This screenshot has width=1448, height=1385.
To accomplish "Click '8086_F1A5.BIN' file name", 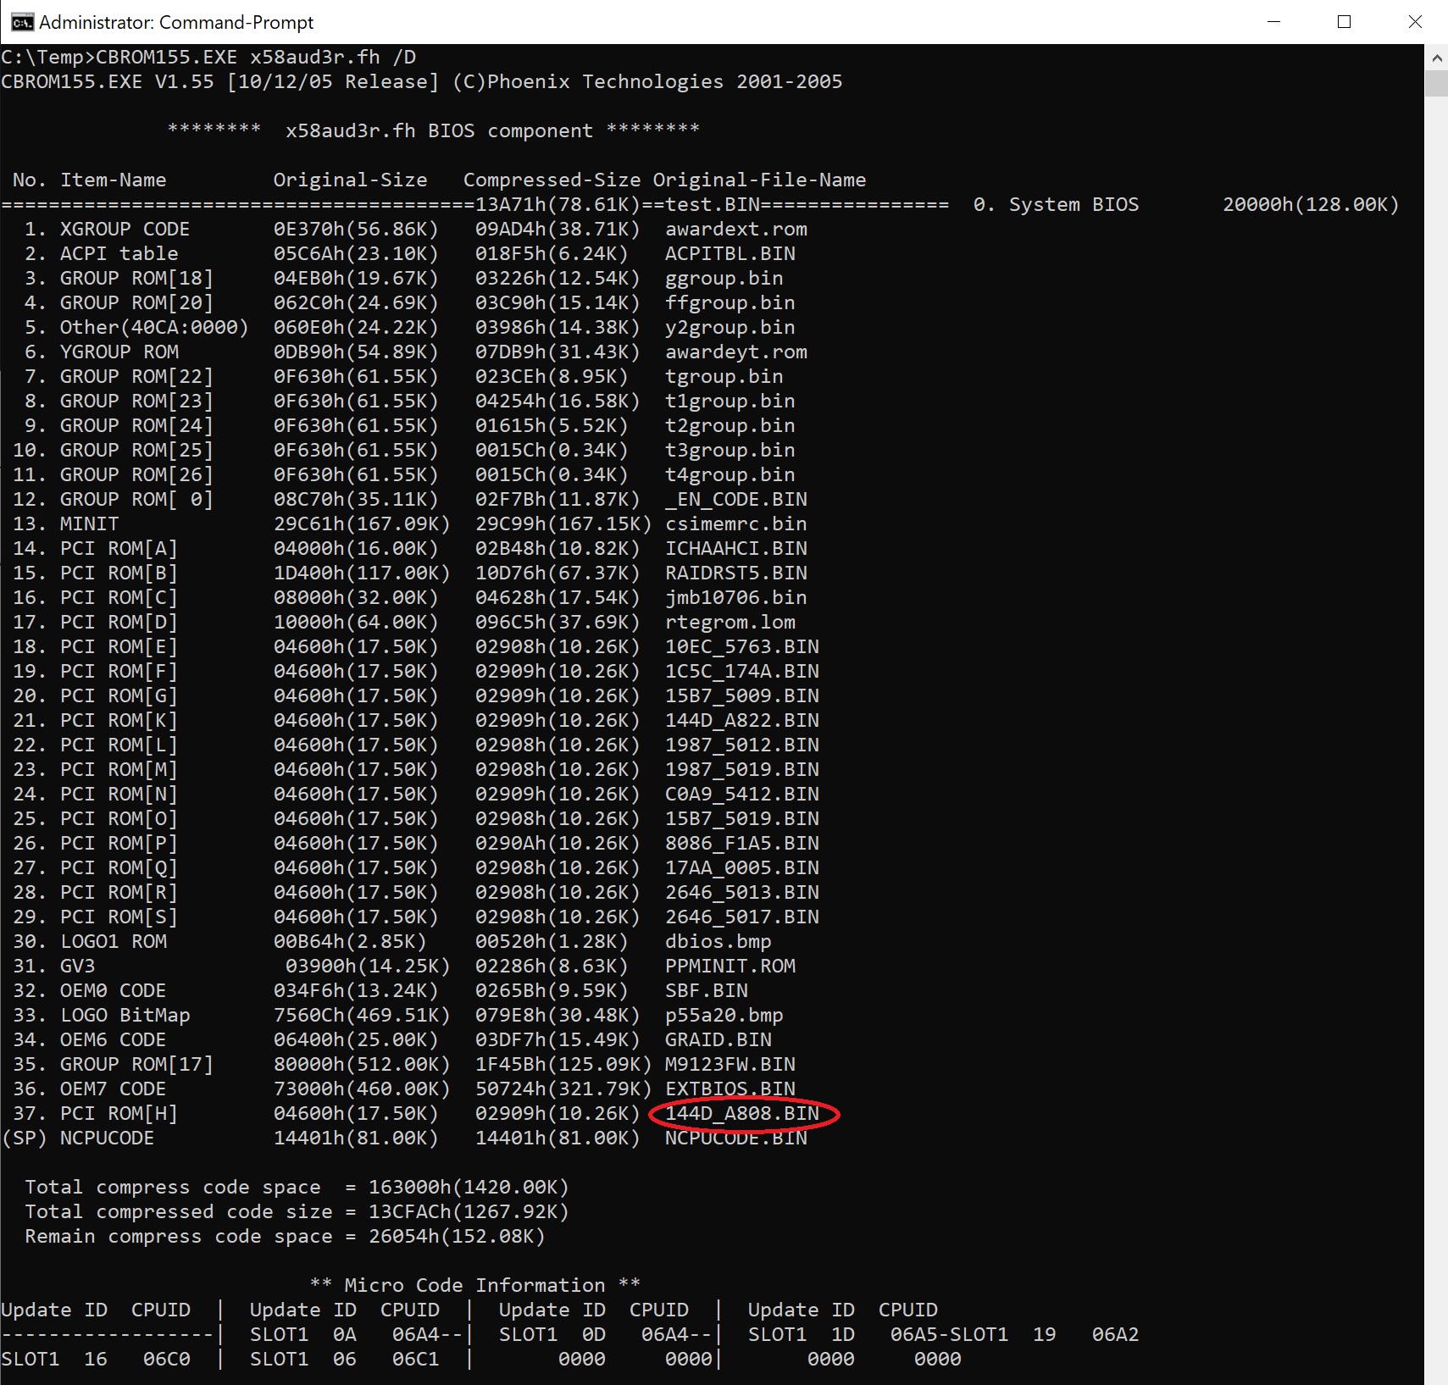I will click(742, 843).
